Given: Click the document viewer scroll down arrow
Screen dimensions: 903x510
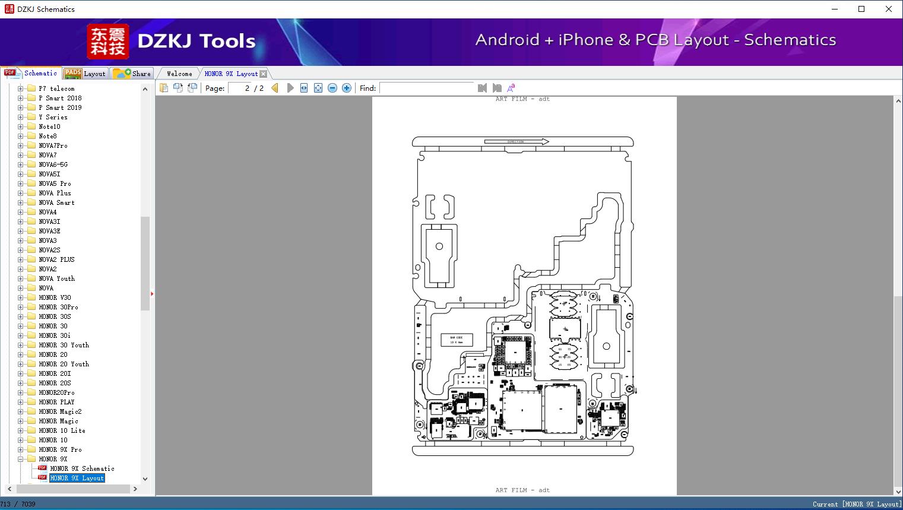Looking at the screenshot, I should pyautogui.click(x=898, y=491).
